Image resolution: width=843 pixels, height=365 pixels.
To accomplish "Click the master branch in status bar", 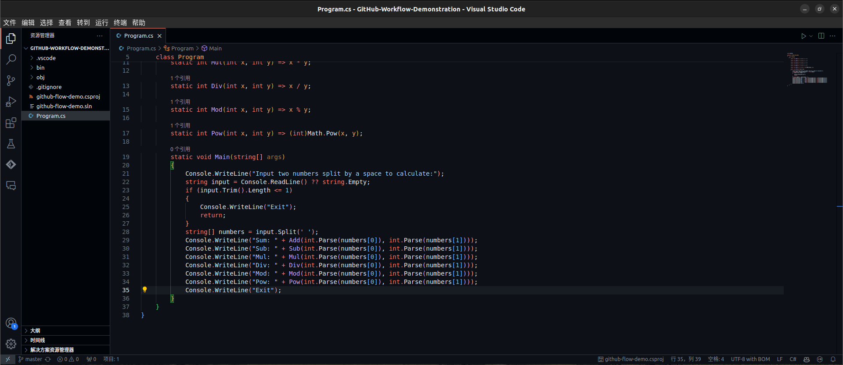I will [33, 359].
